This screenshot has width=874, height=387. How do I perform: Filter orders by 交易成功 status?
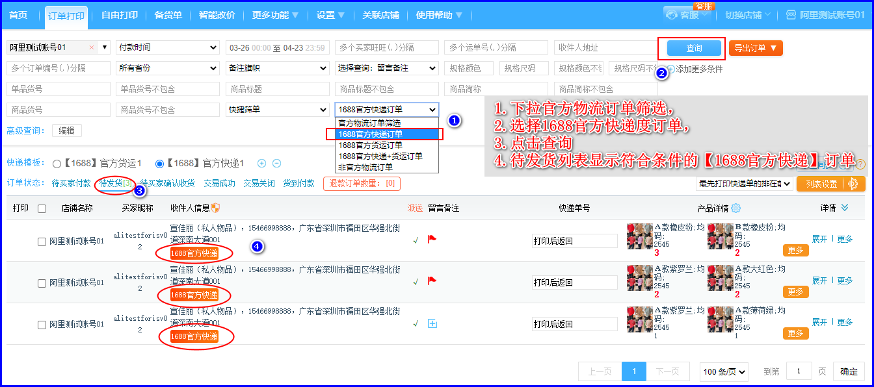(x=219, y=184)
